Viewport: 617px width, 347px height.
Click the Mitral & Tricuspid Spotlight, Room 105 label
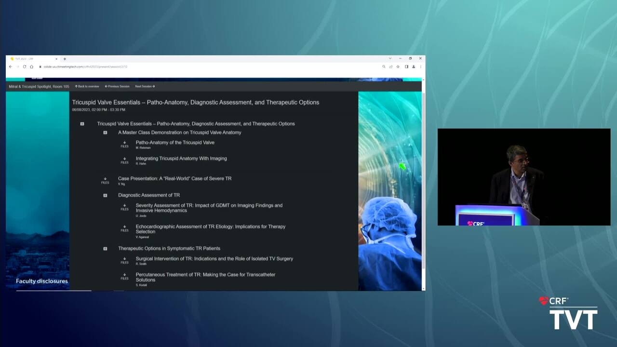click(39, 87)
